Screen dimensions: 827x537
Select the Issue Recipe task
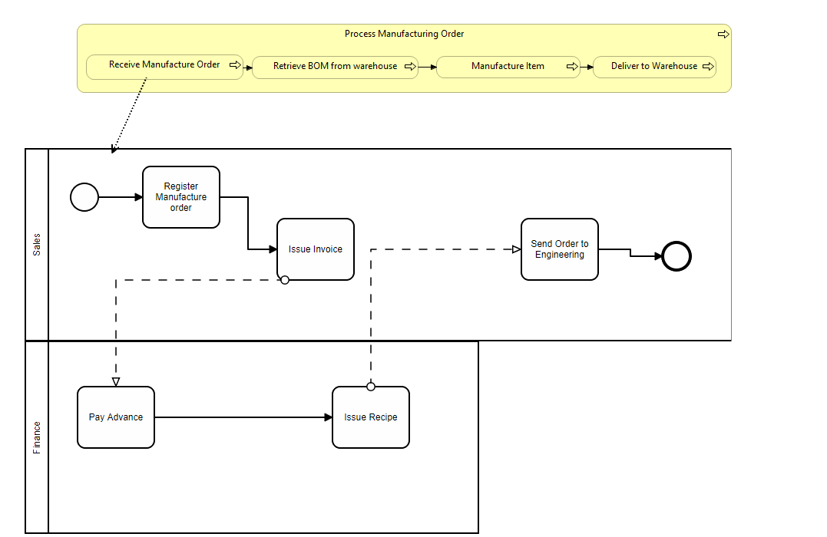click(371, 417)
